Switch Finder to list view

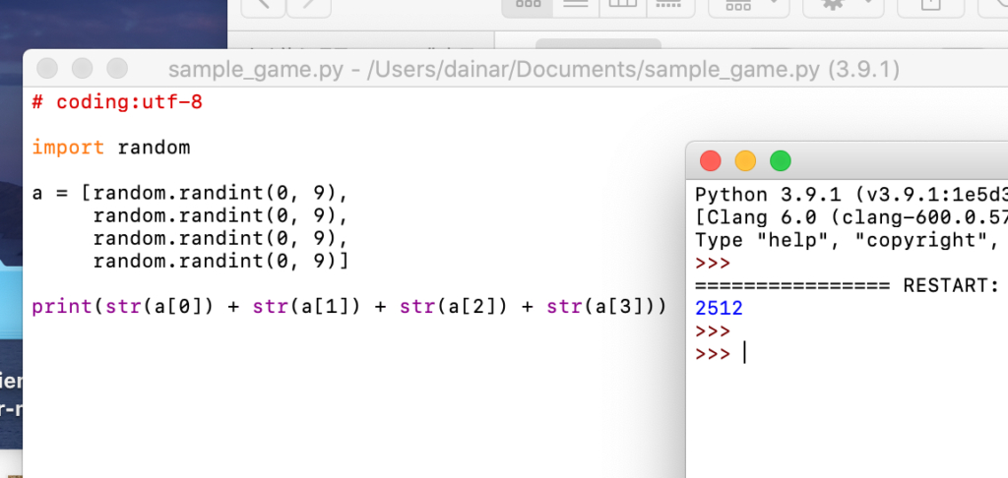[x=577, y=5]
